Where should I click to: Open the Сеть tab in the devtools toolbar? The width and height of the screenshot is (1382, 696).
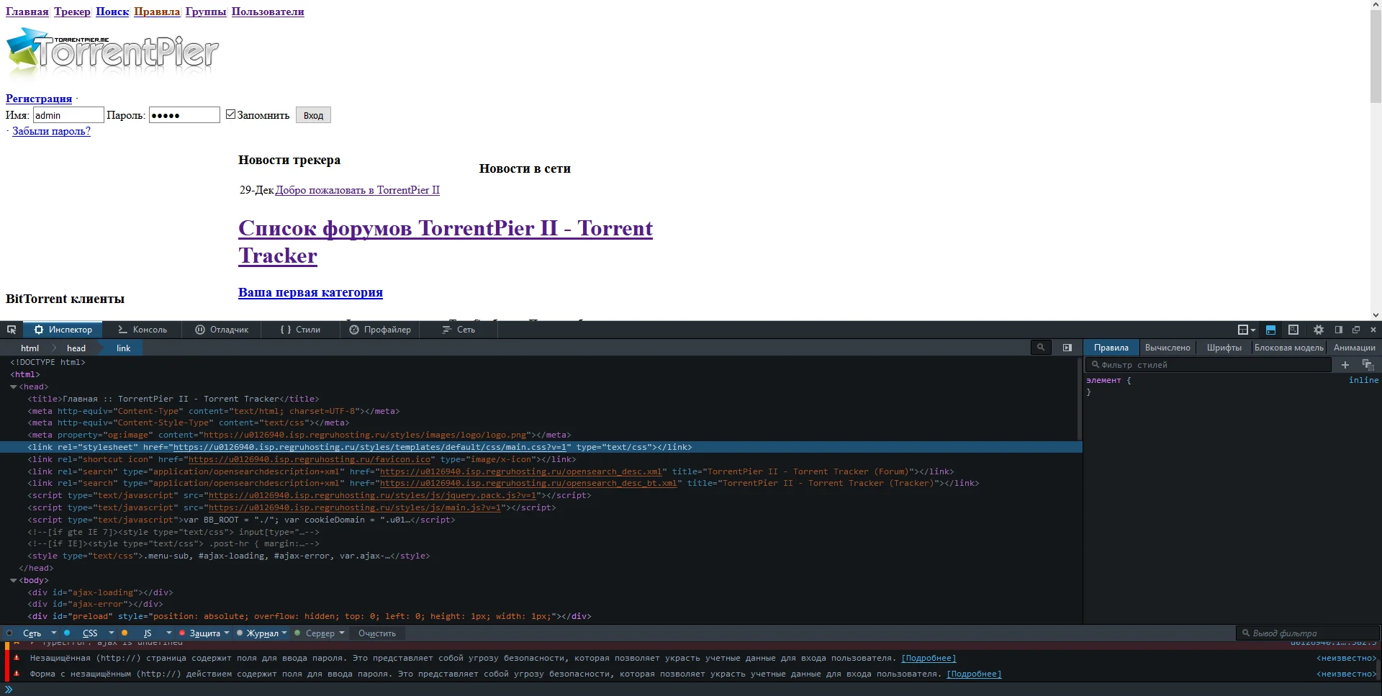tap(459, 330)
